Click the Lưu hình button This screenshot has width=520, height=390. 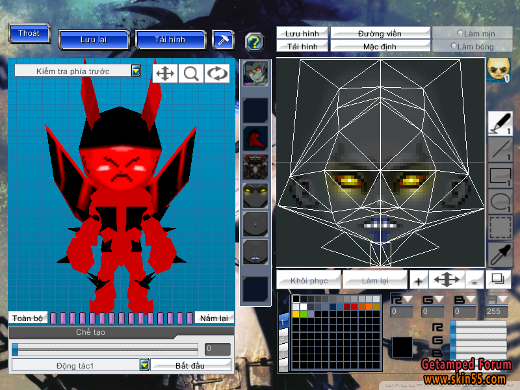click(x=302, y=33)
